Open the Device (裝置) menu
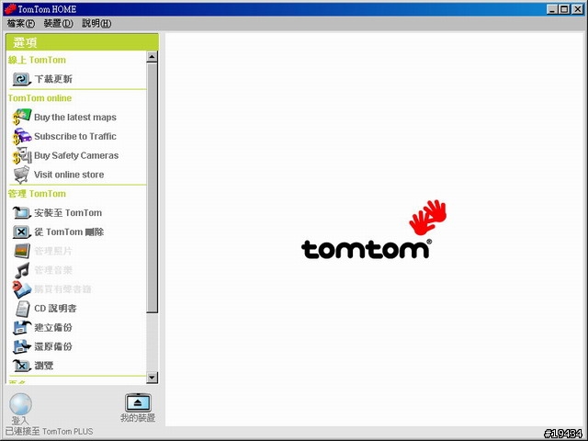The width and height of the screenshot is (588, 441). (58, 24)
